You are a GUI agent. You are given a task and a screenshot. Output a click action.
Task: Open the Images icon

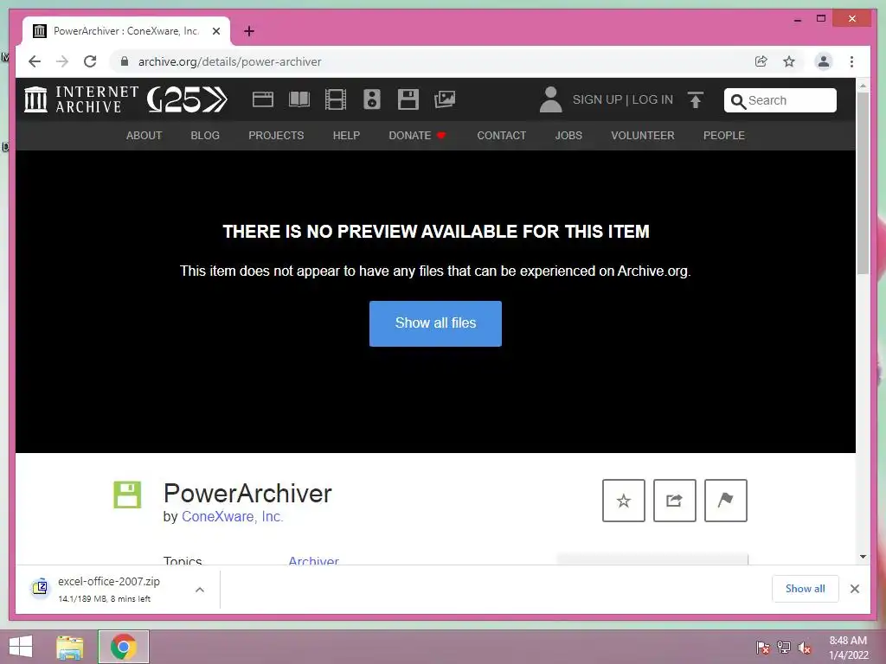point(445,99)
